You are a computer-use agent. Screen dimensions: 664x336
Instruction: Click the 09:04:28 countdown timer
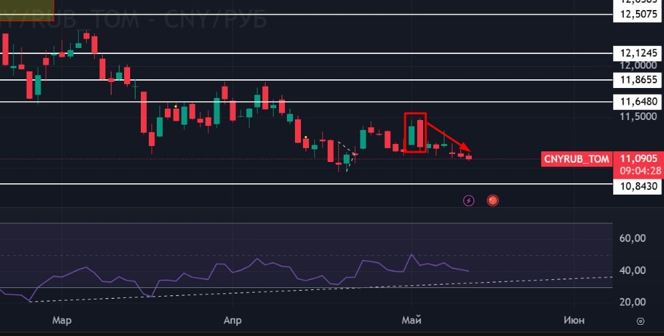tap(640, 171)
